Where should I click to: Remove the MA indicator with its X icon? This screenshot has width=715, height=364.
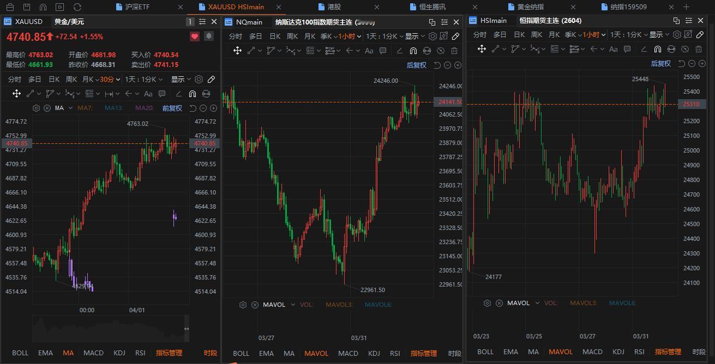click(47, 108)
